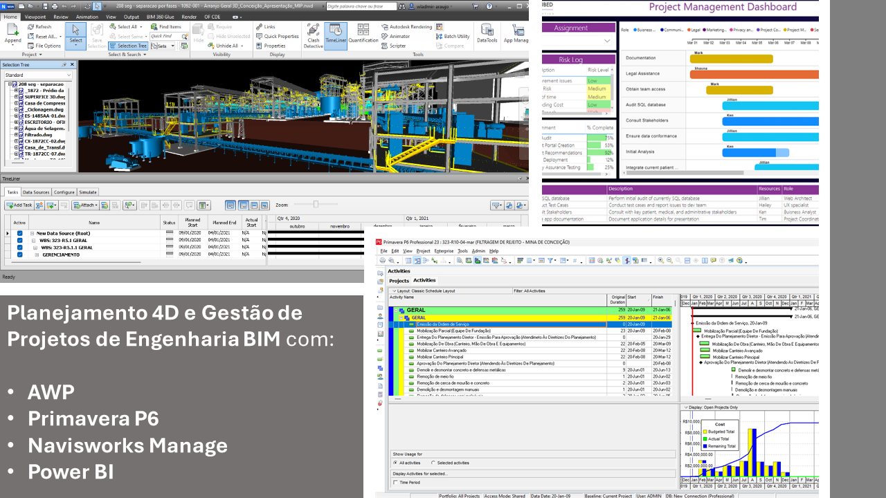
Task: Open the Clash Detective tool
Action: 313,36
